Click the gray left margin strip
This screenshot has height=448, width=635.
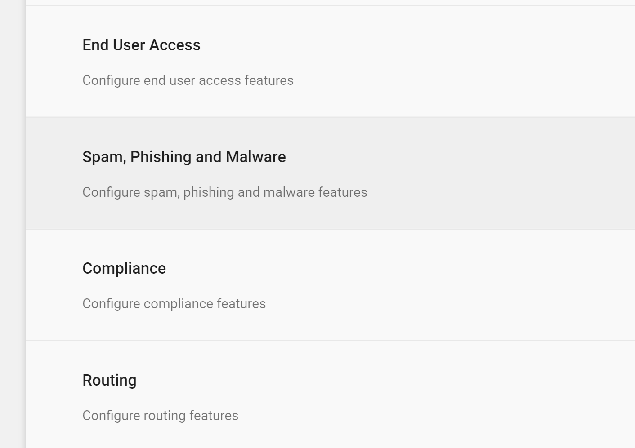coord(13,225)
